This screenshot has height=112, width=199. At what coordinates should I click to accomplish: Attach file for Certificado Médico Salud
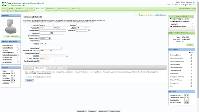[191, 61]
